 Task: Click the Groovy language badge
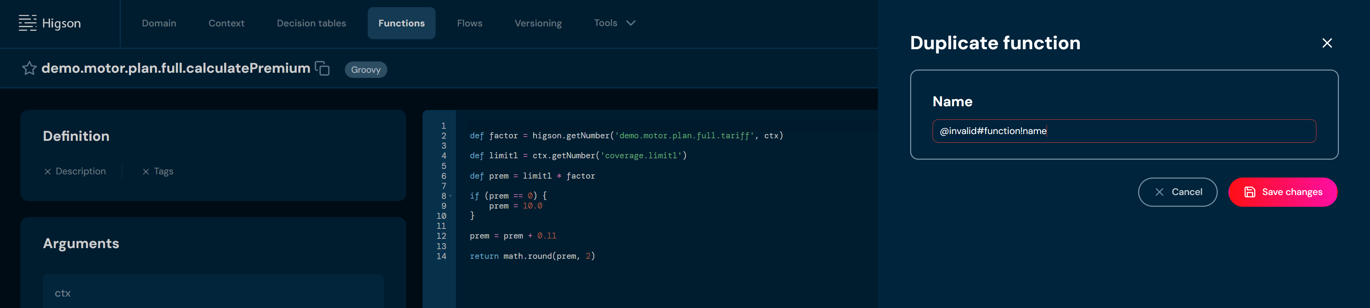pyautogui.click(x=365, y=70)
